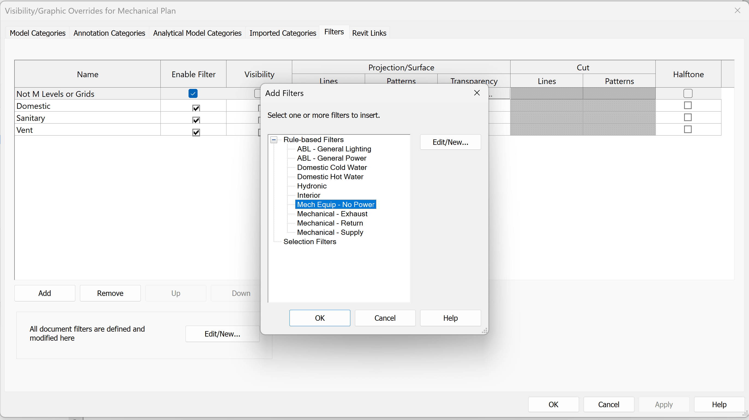
Task: Open the Analytical Model Categories tab
Action: 197,33
